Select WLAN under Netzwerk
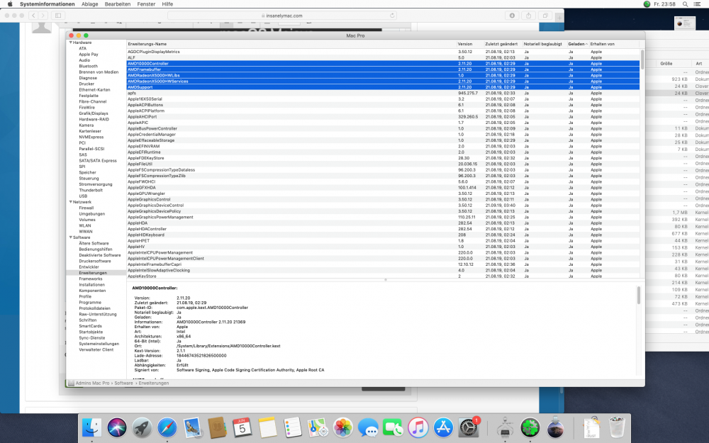The height and width of the screenshot is (443, 709). [85, 225]
